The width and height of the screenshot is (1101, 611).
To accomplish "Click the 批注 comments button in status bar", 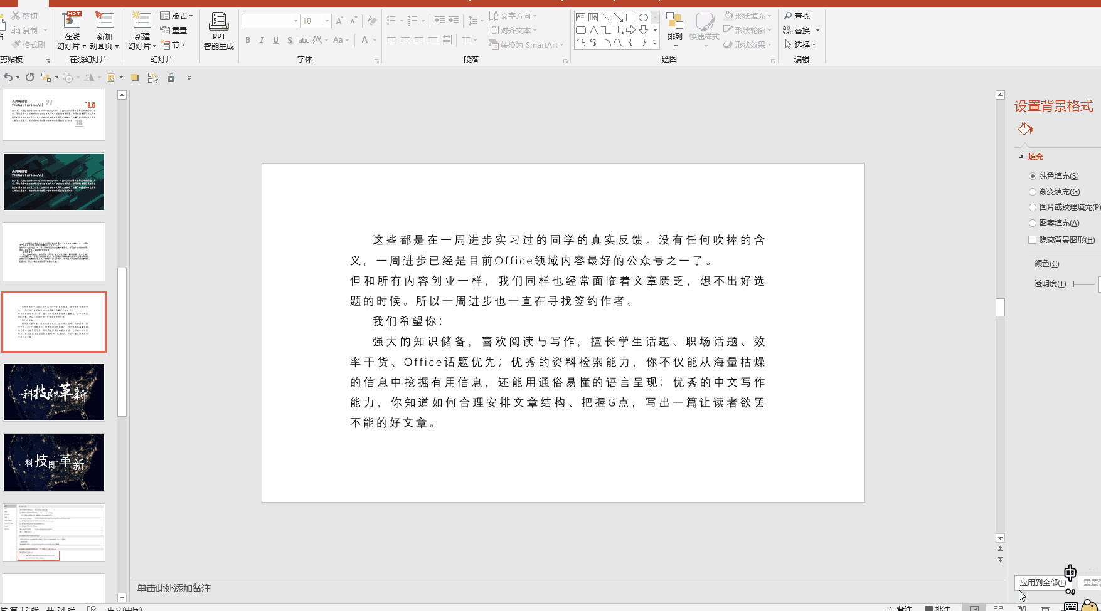I will tap(937, 608).
